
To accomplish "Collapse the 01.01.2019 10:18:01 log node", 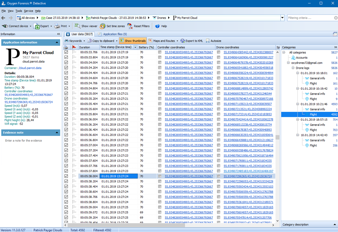I will (298, 73).
